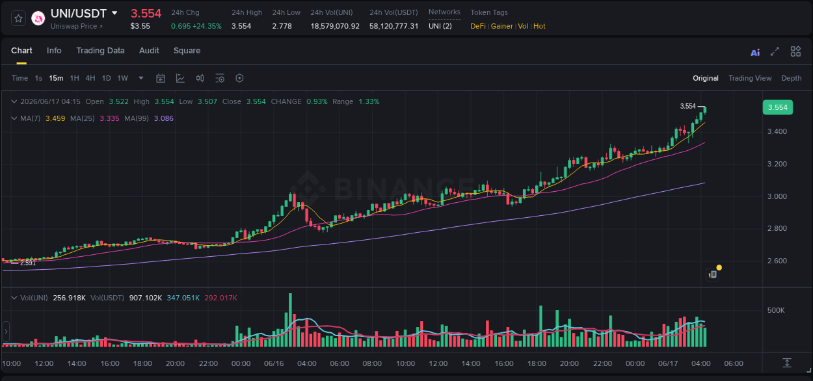Open the display settings list-eye icon

point(220,78)
